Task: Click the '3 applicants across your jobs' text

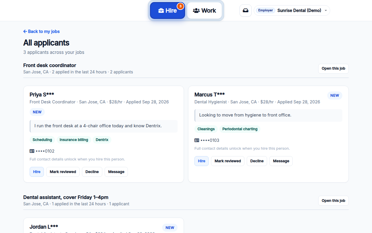Action: (54, 52)
